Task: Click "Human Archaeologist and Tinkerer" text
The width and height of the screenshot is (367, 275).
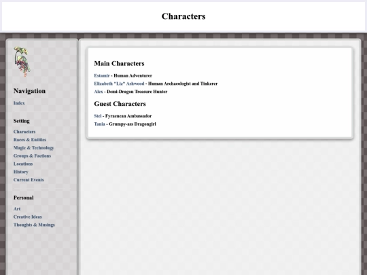Action: [x=183, y=84]
